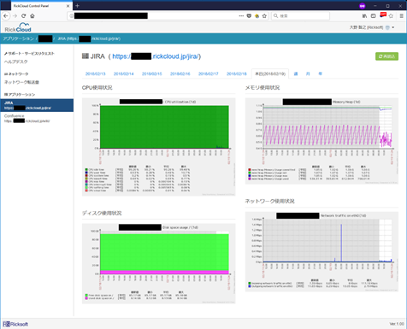Click the browser back arrow icon
The image size is (407, 329).
point(6,16)
